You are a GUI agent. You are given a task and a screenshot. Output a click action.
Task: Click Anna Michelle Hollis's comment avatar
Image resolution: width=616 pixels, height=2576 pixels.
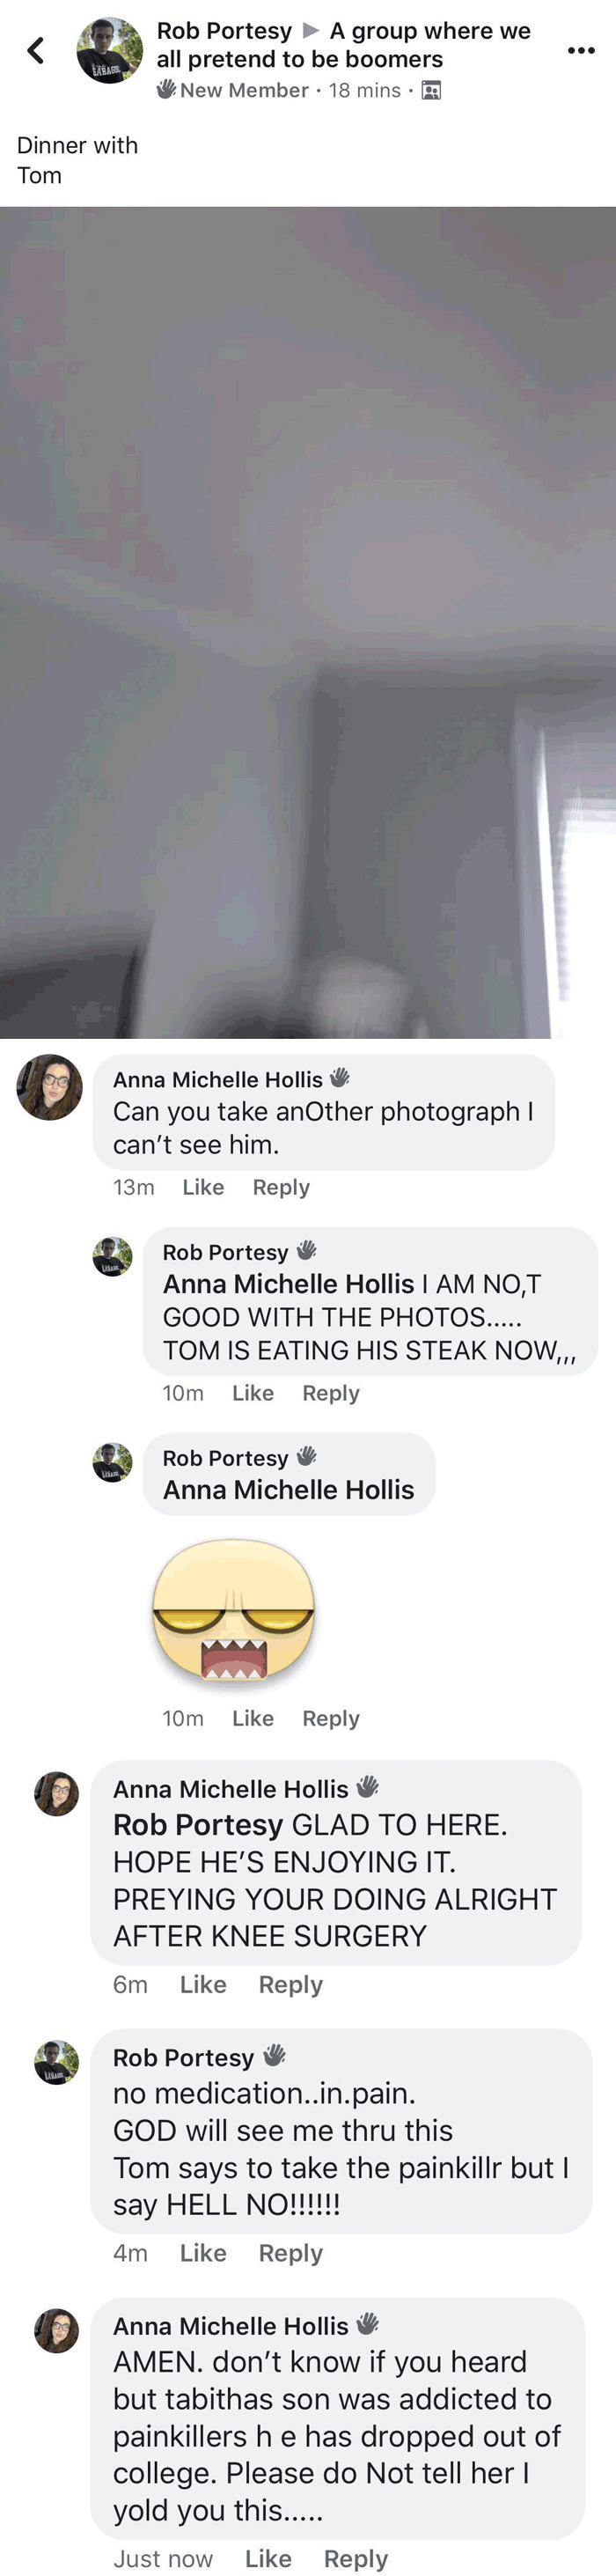pyautogui.click(x=49, y=1090)
